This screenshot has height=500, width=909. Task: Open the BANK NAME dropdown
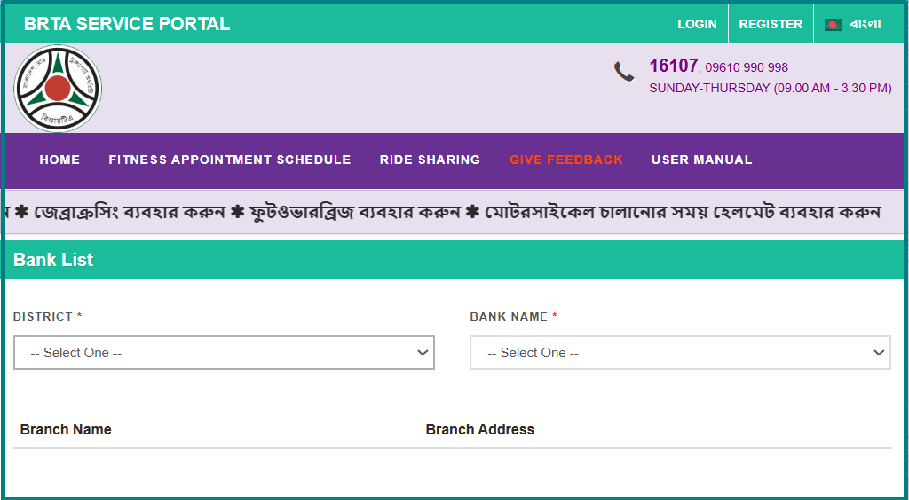[x=680, y=353]
